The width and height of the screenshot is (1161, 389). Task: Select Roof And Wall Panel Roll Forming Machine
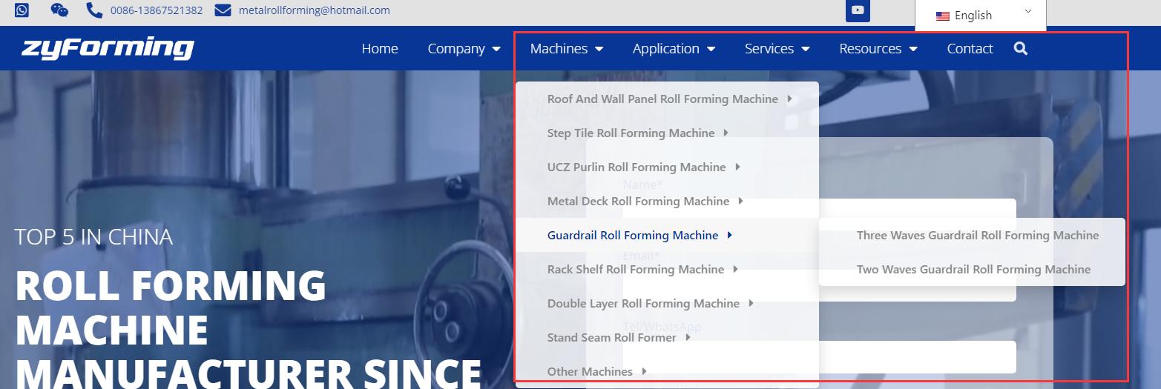pos(662,99)
